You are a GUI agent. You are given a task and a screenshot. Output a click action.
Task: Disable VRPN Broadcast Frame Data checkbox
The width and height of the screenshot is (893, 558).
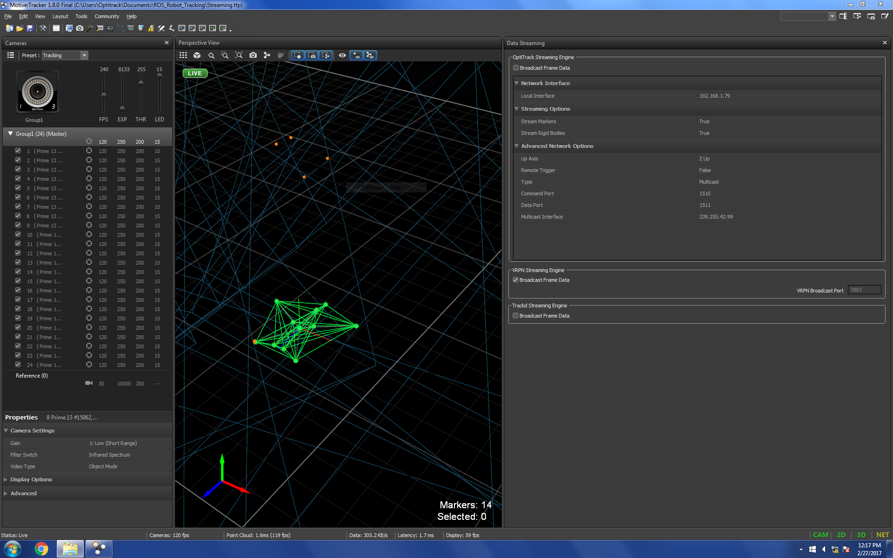pyautogui.click(x=515, y=280)
